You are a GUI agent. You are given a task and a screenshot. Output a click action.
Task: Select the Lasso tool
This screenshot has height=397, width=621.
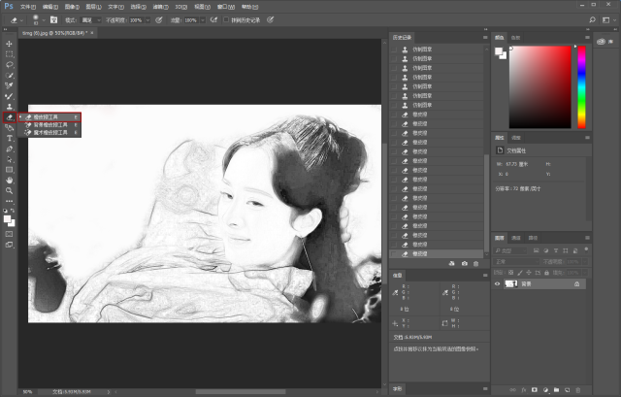coord(9,65)
